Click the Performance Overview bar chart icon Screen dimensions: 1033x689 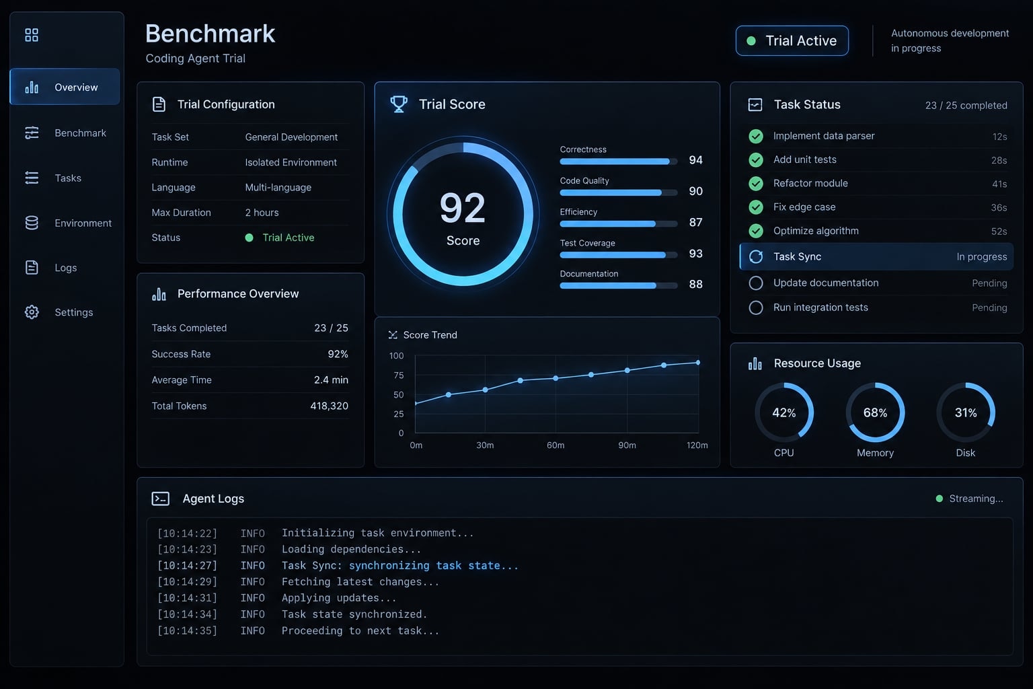159,294
